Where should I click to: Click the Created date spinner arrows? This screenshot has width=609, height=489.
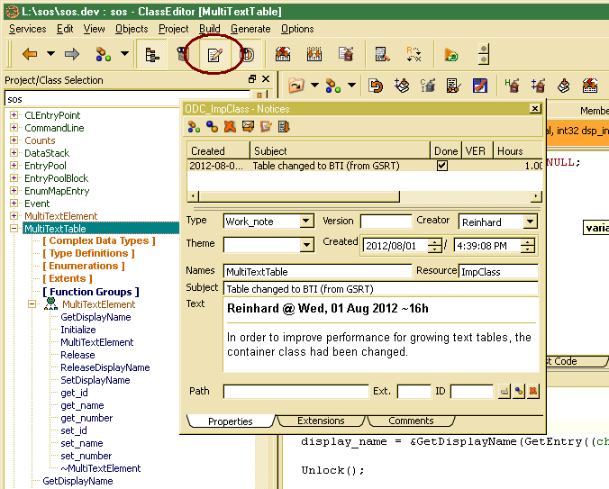coord(435,245)
